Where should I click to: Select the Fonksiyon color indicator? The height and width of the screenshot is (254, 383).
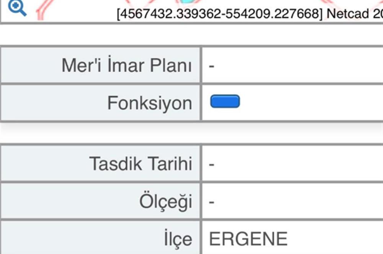point(225,101)
